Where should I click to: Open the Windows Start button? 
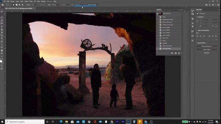(2, 122)
